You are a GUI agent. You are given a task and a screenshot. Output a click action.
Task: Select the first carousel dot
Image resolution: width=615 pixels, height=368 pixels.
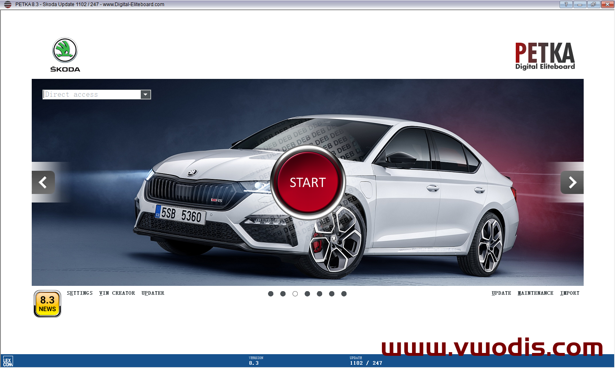(270, 294)
